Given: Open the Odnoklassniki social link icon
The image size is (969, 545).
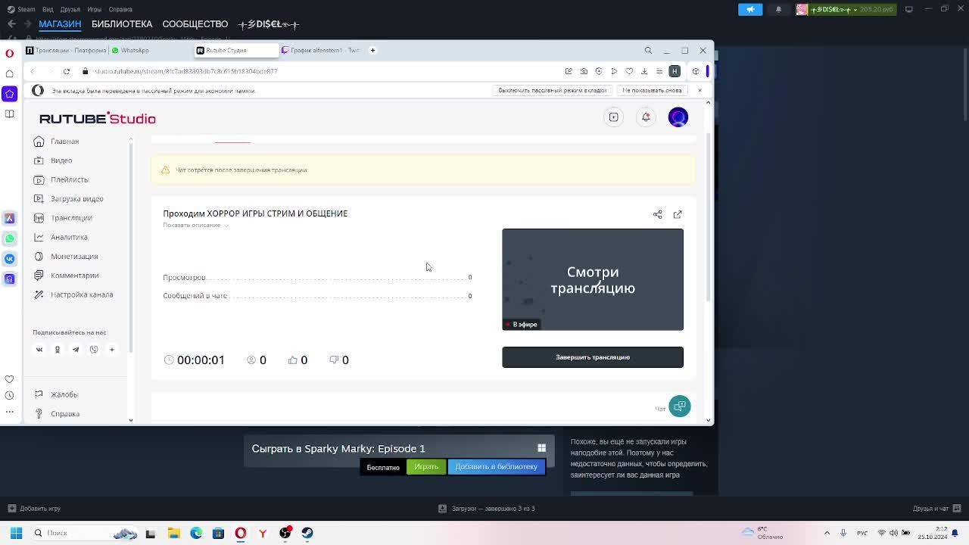Looking at the screenshot, I should [x=58, y=350].
